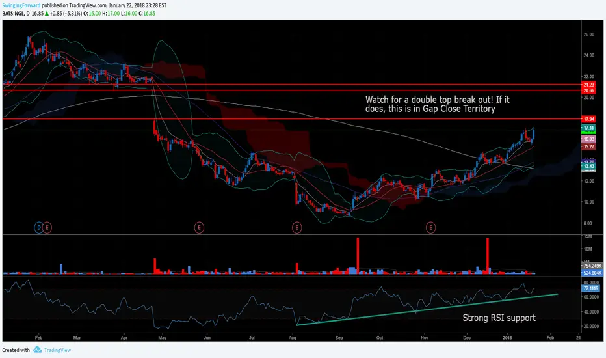This screenshot has height=358, width=606.
Task: Click the +0.85 (+5.31%) change value
Action: (x=66, y=14)
